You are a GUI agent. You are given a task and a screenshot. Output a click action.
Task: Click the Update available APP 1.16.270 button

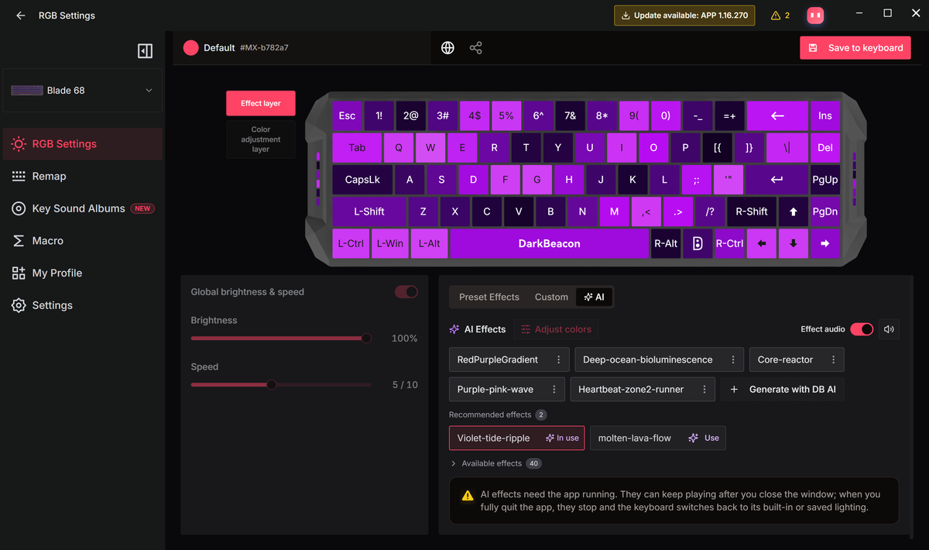pos(684,15)
